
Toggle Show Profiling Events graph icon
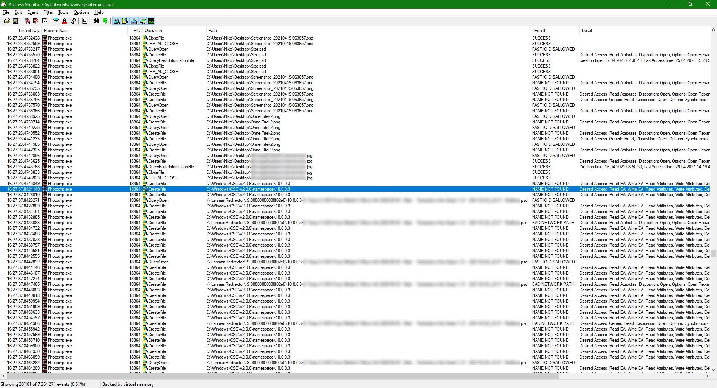pyautogui.click(x=151, y=21)
